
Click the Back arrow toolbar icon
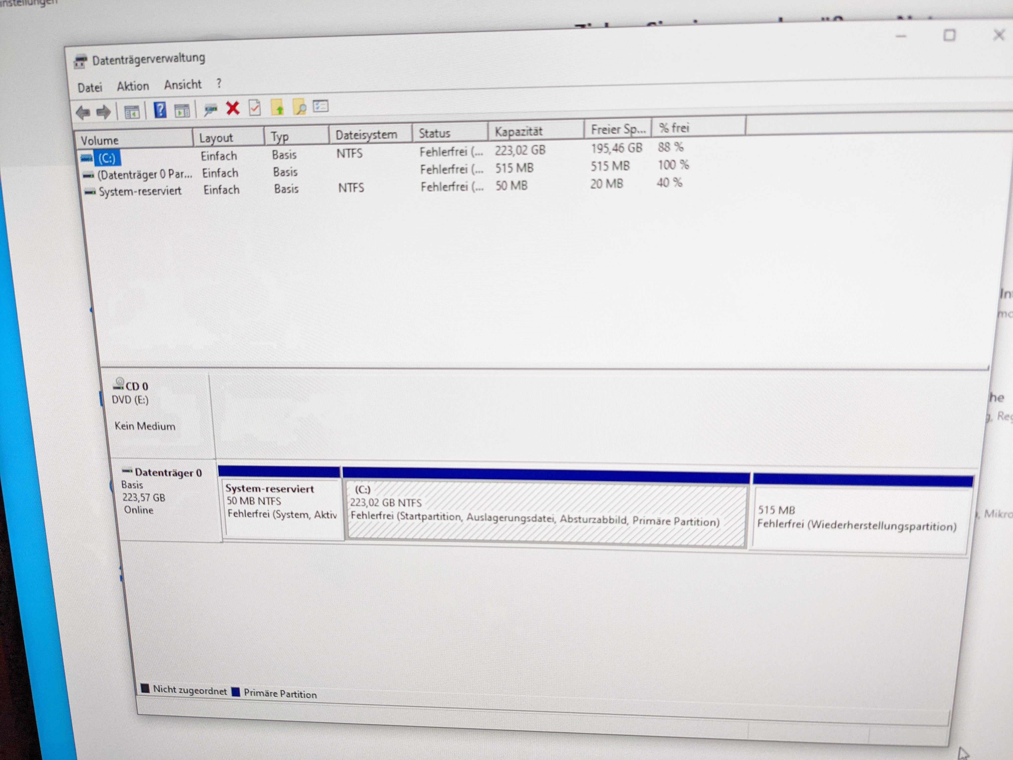(83, 112)
